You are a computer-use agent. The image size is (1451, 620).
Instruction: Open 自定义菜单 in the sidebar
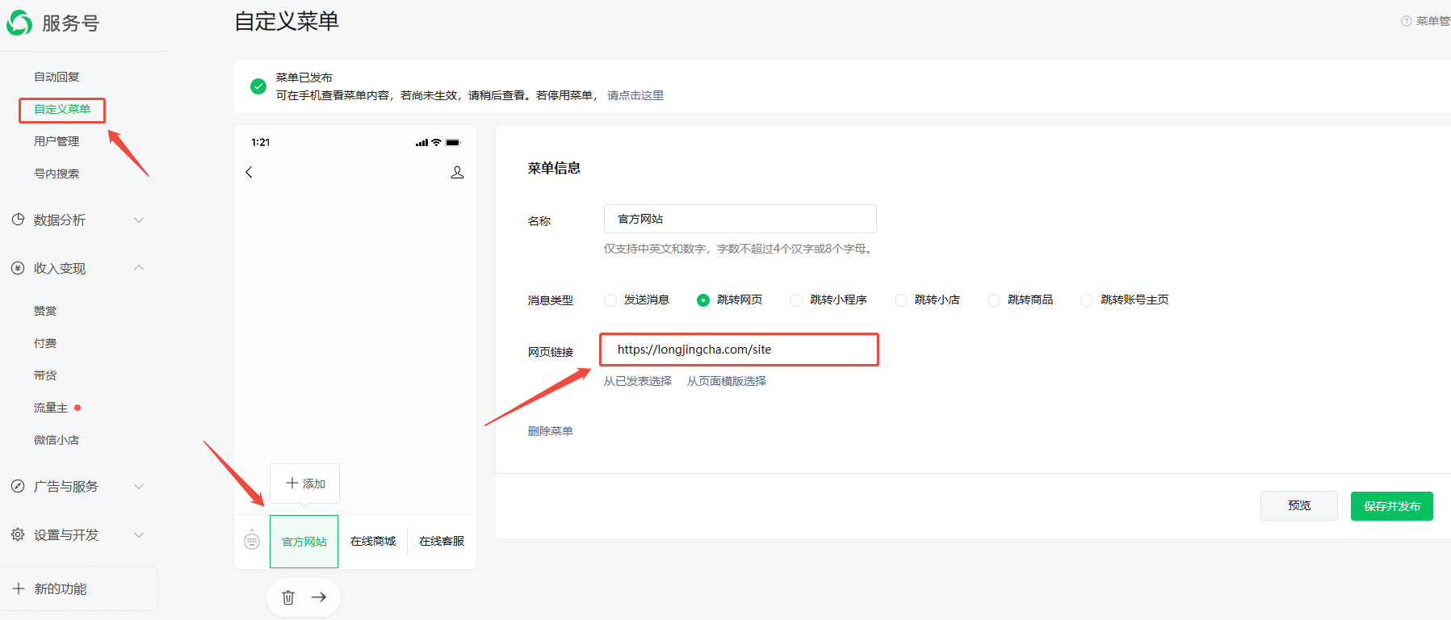point(62,109)
